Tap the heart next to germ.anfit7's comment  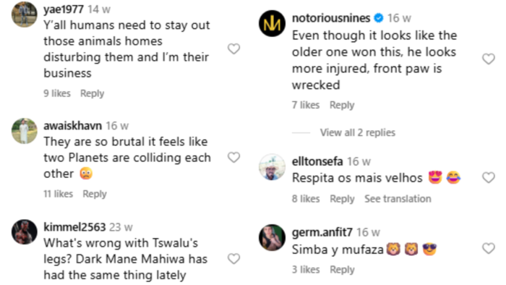(488, 249)
